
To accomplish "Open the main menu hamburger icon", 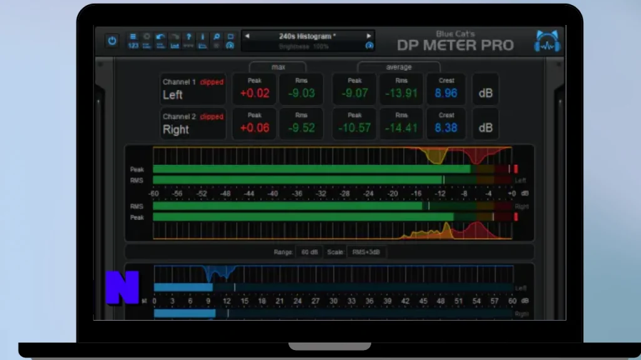I will 133,36.
